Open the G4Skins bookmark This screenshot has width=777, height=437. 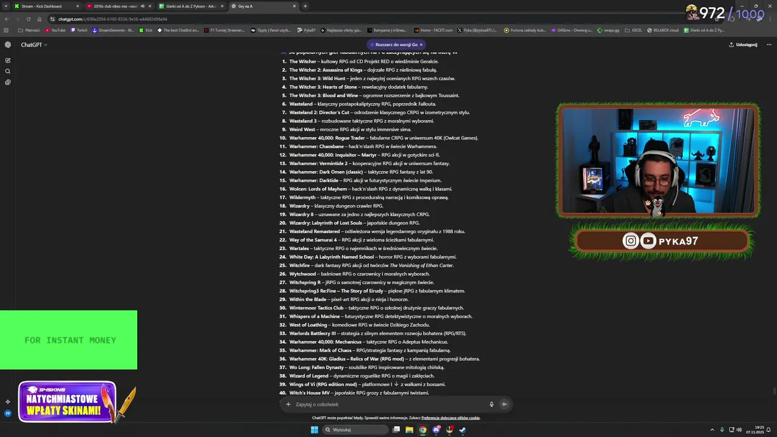(571, 30)
